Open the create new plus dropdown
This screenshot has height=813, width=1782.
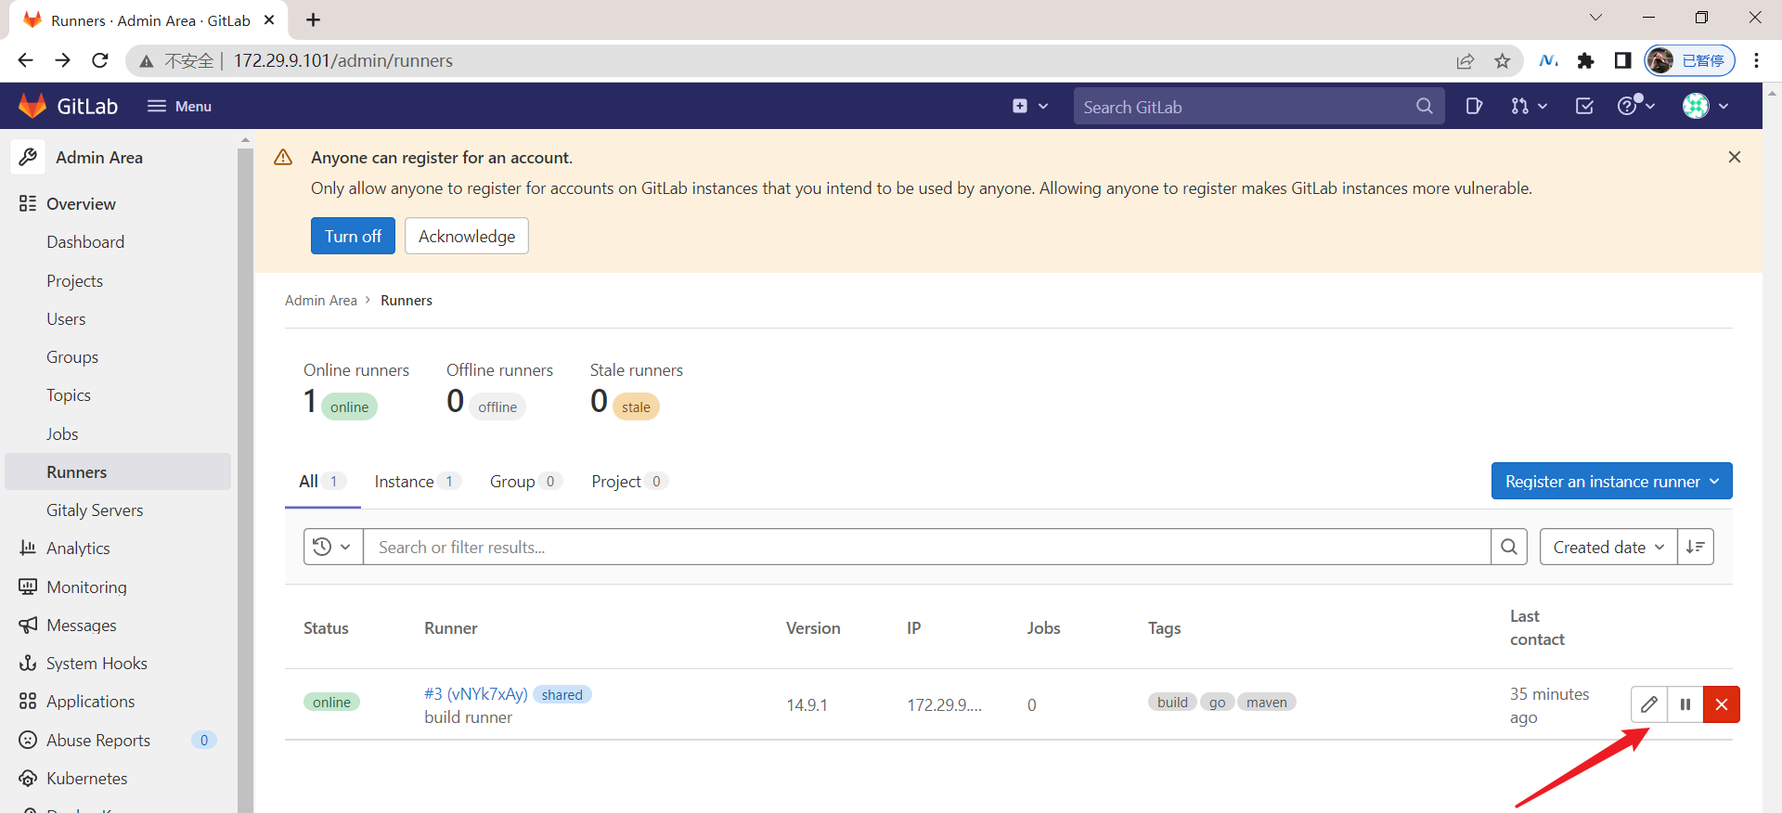pos(1030,106)
